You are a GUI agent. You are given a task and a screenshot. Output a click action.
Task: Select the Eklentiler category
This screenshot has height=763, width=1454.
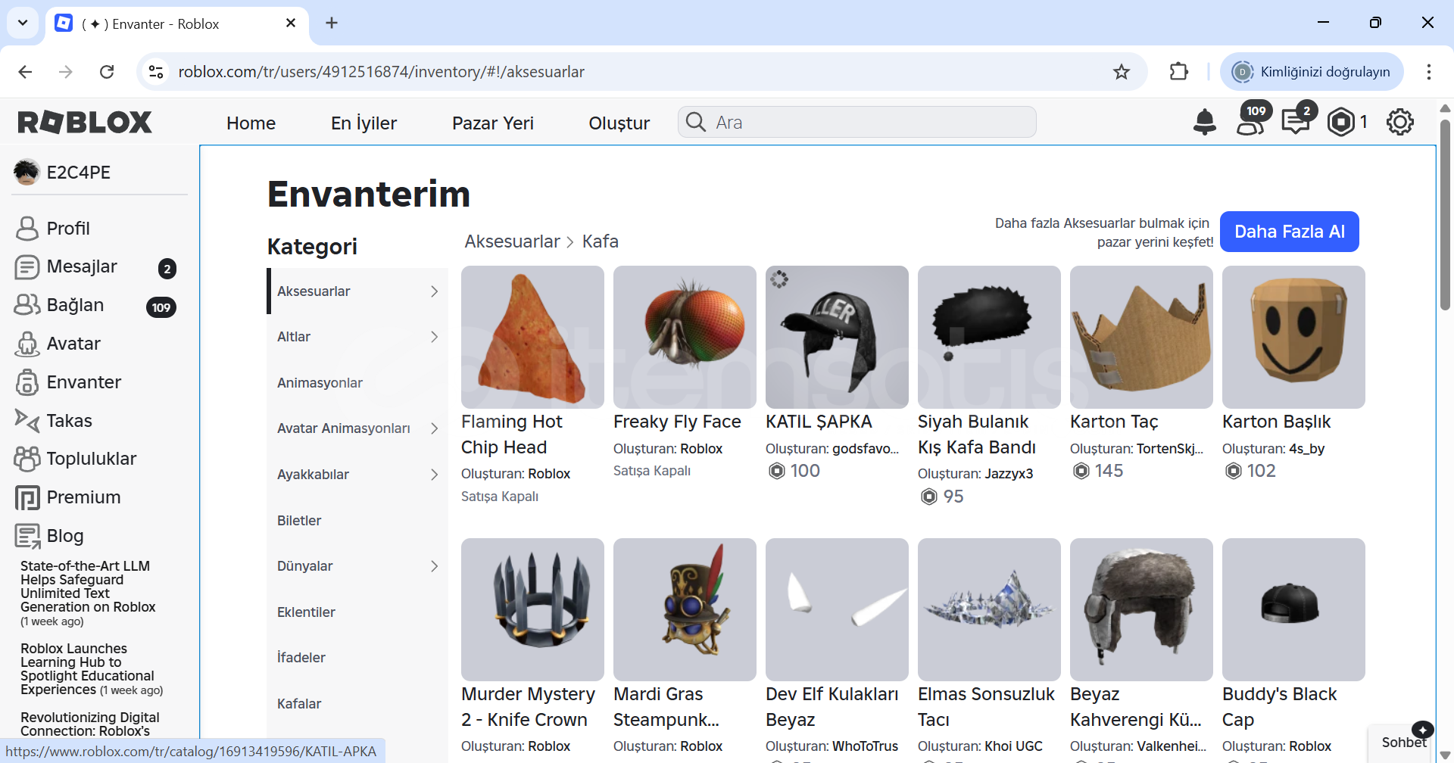pyautogui.click(x=306, y=612)
